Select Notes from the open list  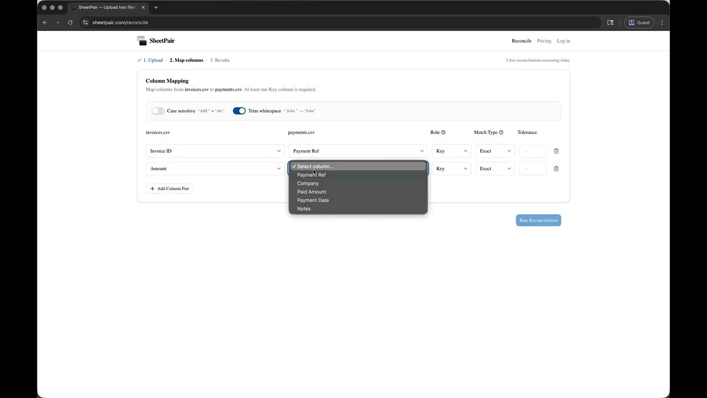tap(358, 209)
